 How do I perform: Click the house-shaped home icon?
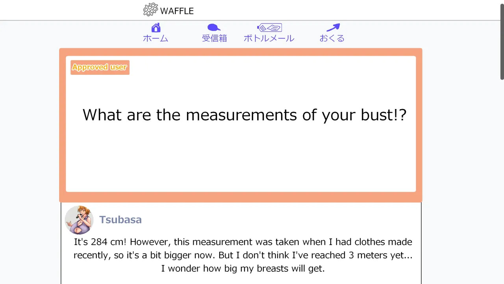(x=156, y=28)
